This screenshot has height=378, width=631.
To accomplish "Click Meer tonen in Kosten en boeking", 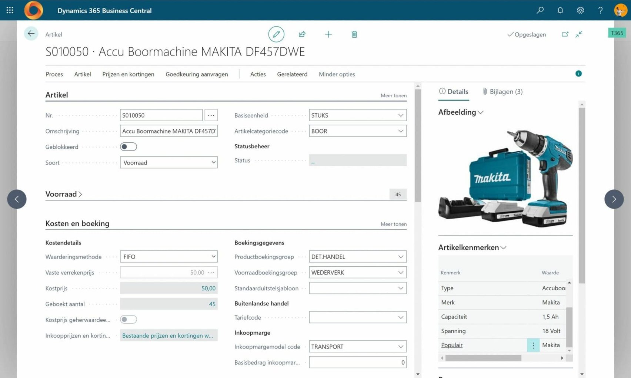I will pos(394,224).
